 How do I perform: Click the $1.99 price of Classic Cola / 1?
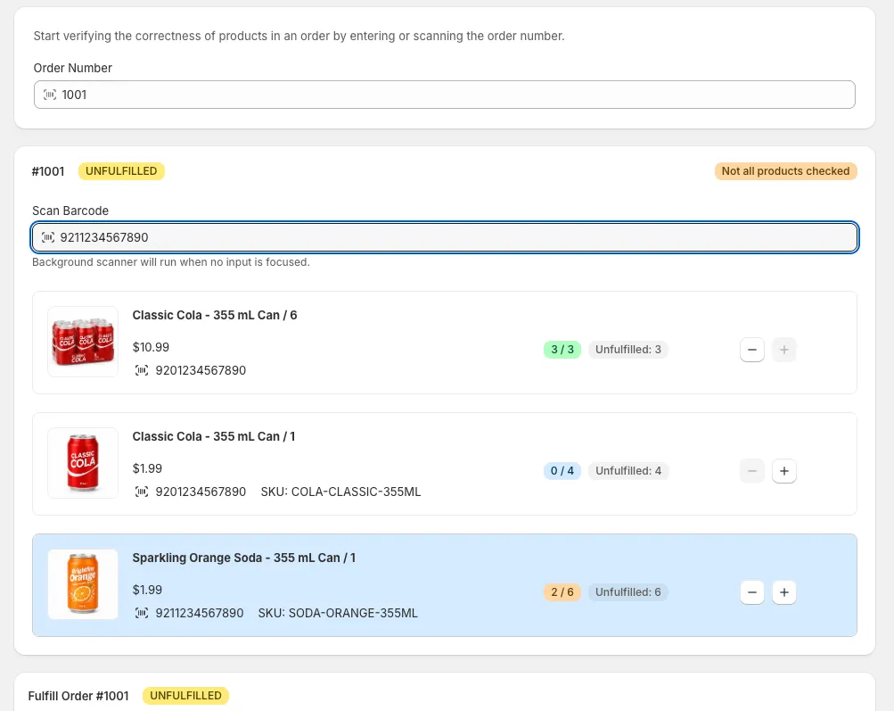[x=147, y=468]
